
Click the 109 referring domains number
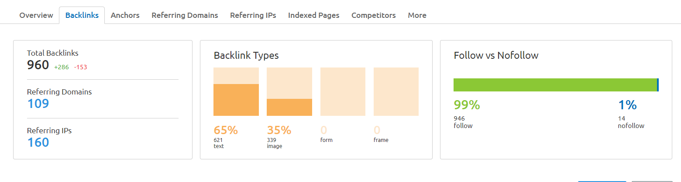pyautogui.click(x=38, y=104)
